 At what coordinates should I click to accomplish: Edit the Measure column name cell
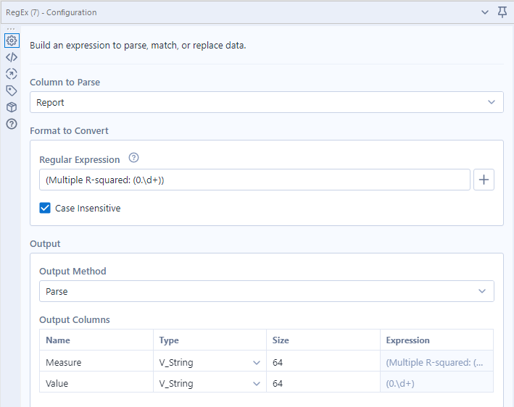coord(96,362)
